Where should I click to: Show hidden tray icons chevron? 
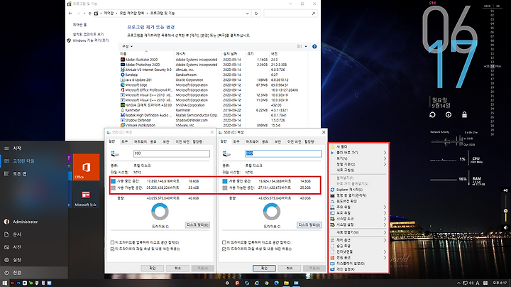(x=458, y=283)
